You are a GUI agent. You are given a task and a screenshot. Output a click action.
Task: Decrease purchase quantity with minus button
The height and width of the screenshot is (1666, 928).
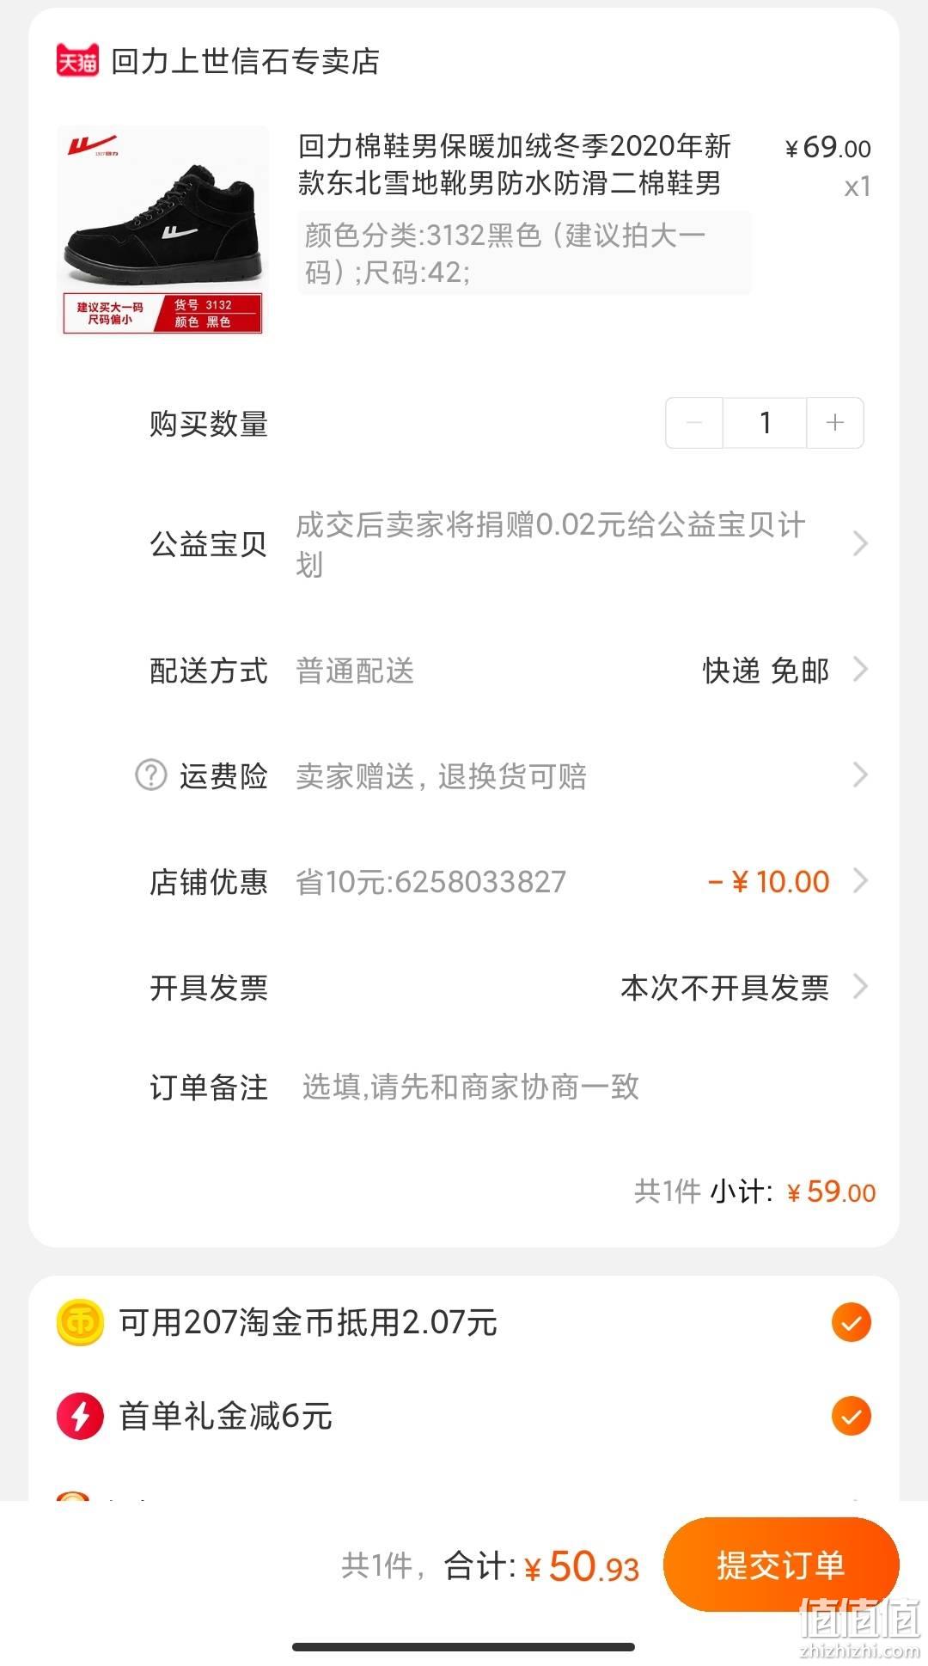coord(694,422)
